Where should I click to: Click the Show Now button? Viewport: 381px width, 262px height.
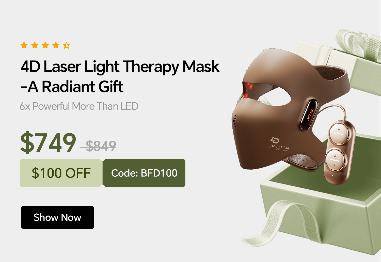(58, 217)
